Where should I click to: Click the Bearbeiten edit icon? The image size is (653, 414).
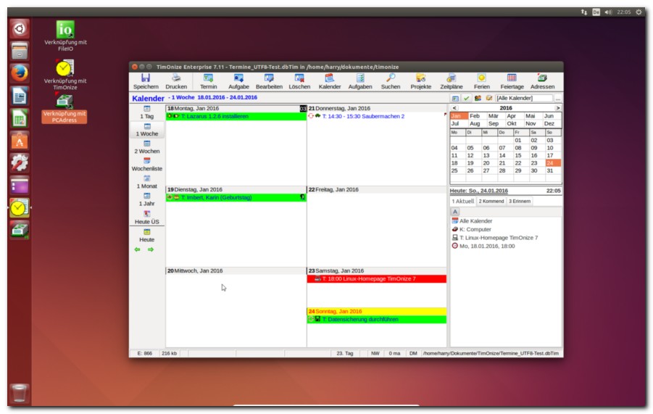(269, 78)
